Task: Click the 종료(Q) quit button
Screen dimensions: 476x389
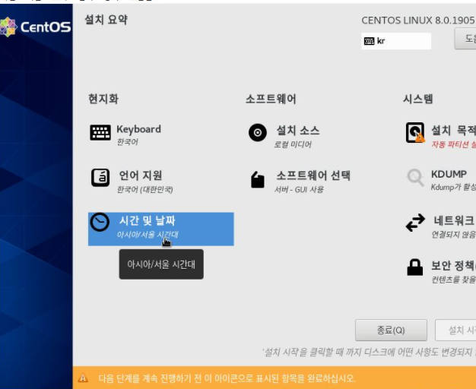Action: [x=391, y=330]
